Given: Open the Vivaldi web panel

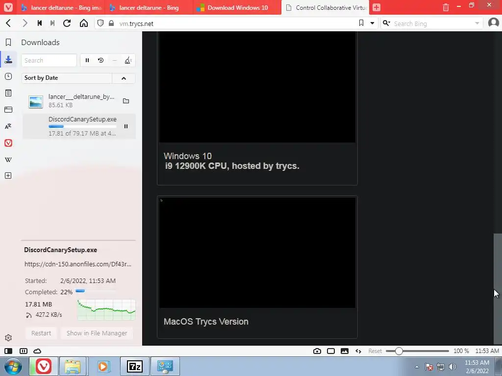Looking at the screenshot, I should pyautogui.click(x=8, y=143).
